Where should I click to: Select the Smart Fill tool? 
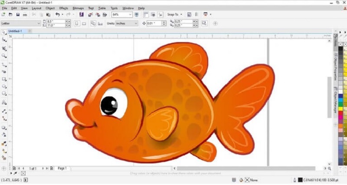pyautogui.click(x=4, y=158)
